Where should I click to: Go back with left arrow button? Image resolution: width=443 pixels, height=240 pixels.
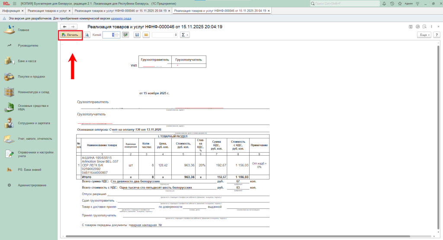65,27
